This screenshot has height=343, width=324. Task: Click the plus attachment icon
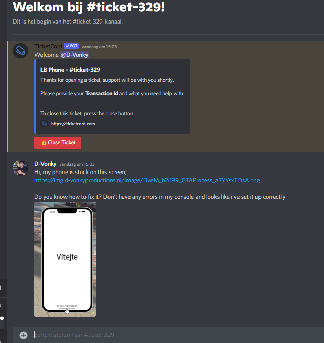[24, 335]
